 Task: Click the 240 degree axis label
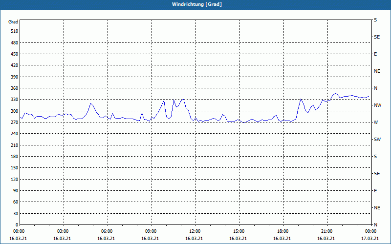[15, 134]
